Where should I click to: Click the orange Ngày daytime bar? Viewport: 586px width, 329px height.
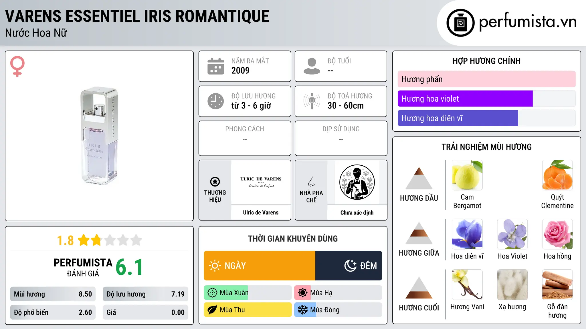(x=260, y=266)
